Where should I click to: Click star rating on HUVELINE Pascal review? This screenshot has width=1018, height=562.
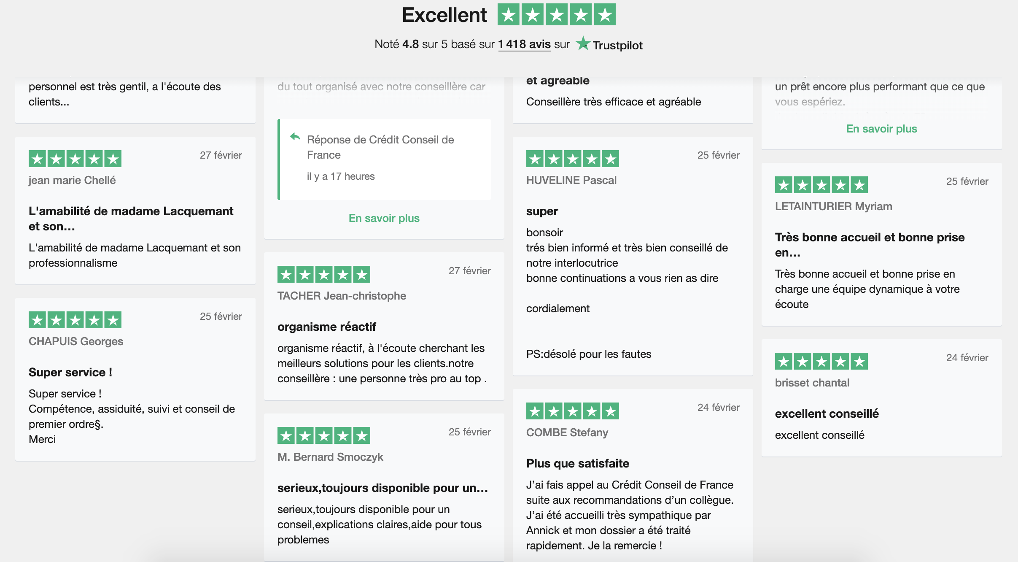click(573, 159)
